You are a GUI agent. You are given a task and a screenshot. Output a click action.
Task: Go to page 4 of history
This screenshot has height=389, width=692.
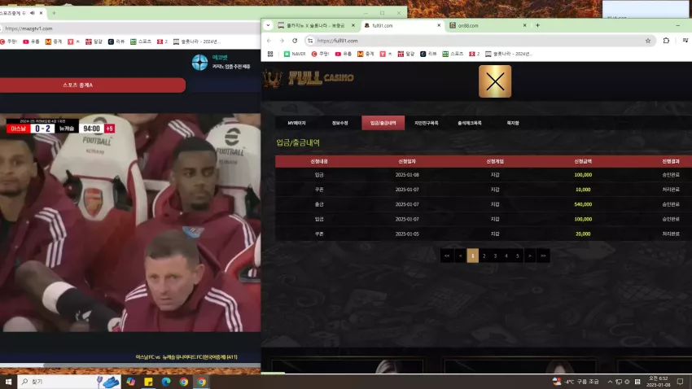point(506,256)
